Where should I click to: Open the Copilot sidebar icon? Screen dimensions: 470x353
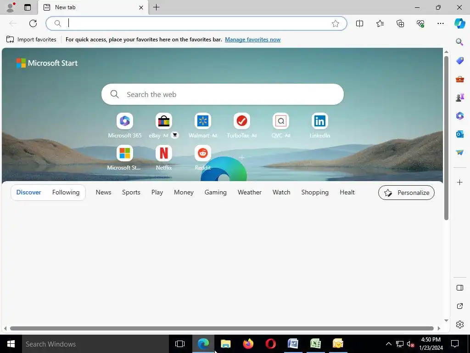(459, 23)
